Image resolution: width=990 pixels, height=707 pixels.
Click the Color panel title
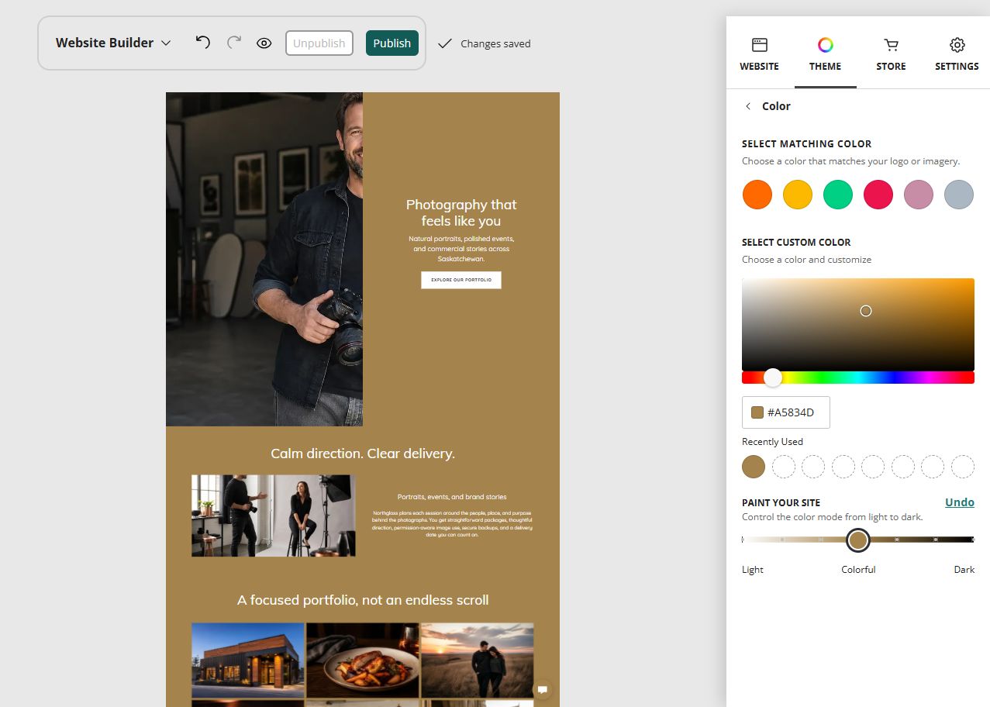[776, 106]
